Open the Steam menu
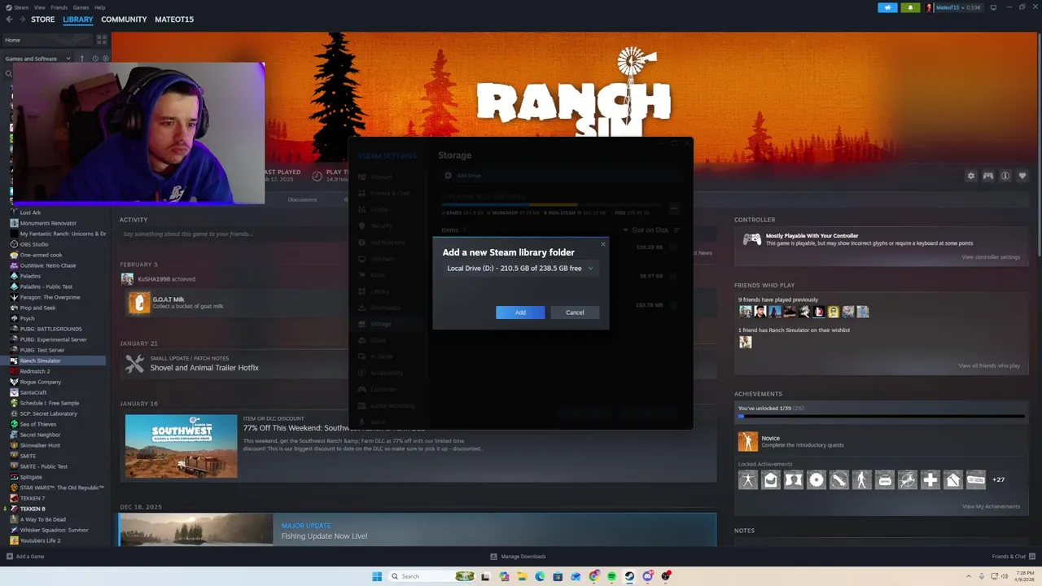 (21, 7)
